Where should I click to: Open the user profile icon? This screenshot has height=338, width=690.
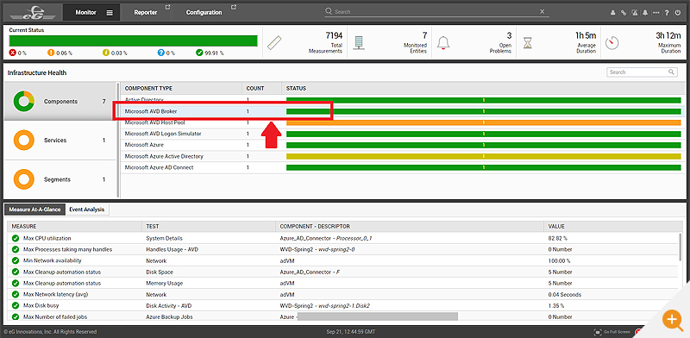[x=612, y=13]
